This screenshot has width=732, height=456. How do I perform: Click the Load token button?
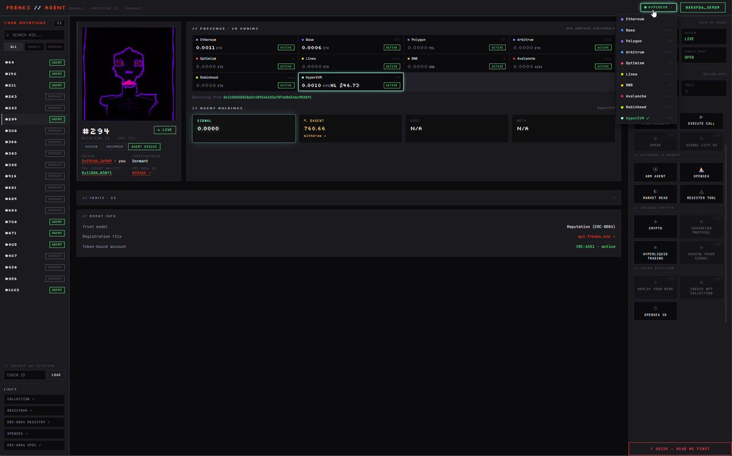pos(56,375)
